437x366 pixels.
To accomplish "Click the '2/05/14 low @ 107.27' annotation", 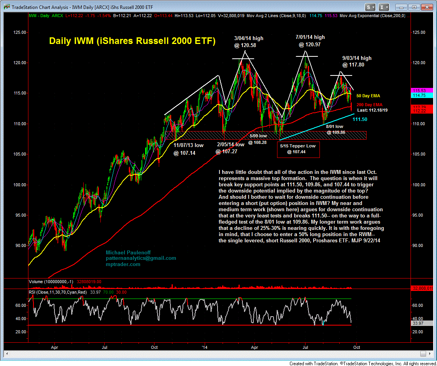I will [x=230, y=148].
